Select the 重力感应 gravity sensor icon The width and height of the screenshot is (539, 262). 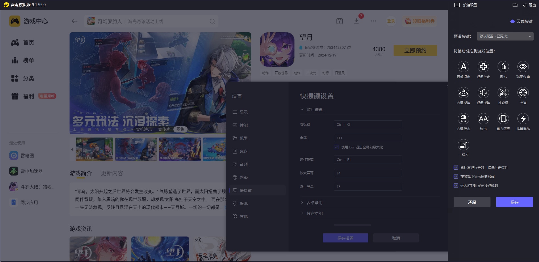503,119
